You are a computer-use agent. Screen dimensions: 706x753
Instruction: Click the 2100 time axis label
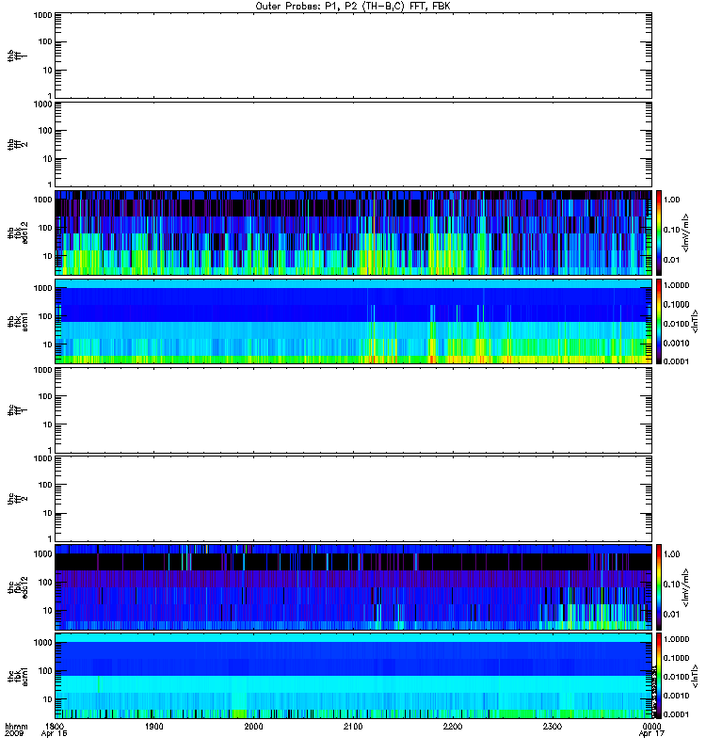353,727
